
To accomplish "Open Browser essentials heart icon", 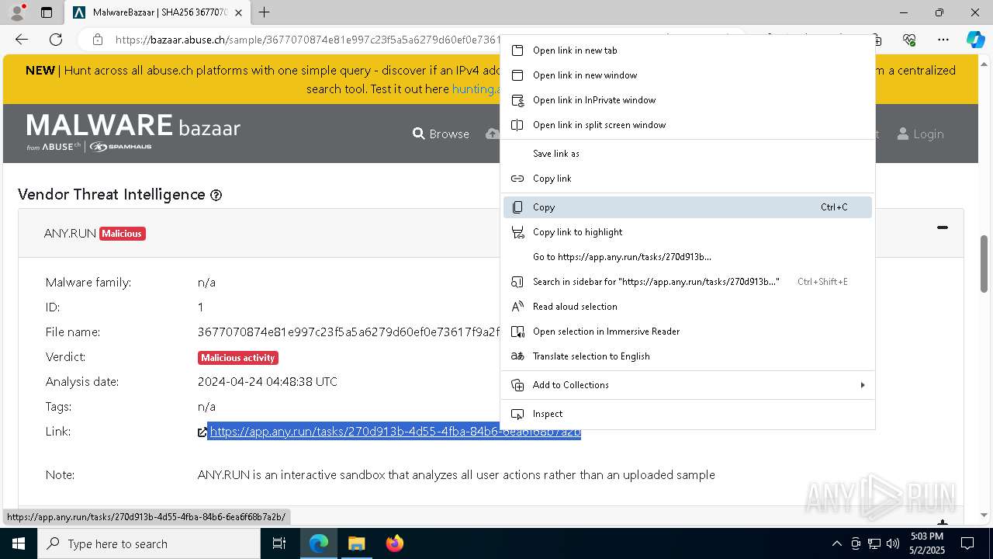I will [x=909, y=40].
